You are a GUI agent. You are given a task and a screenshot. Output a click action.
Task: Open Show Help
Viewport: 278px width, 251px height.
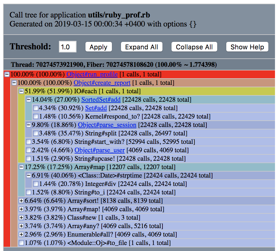(247, 47)
